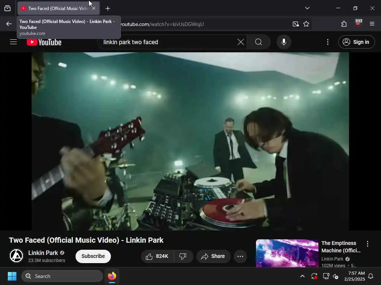
Task: Clear the YouTube search query
Action: 241,42
